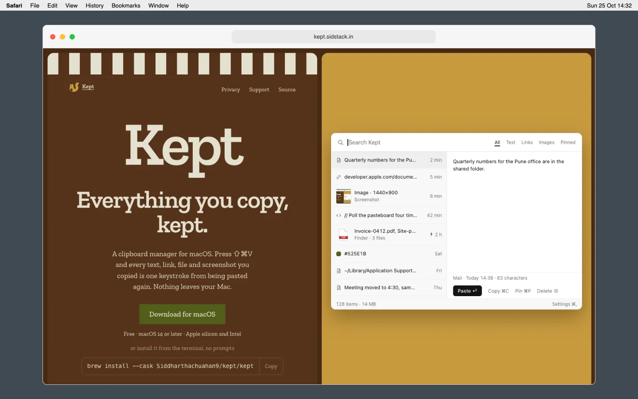This screenshot has height=399, width=638.
Task: Open the Bookmarks menu
Action: click(126, 6)
